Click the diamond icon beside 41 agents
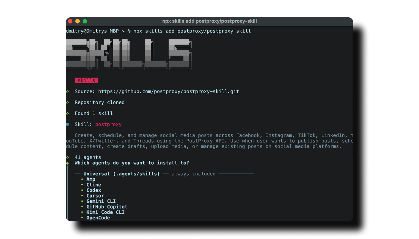The height and width of the screenshot is (239, 419). pyautogui.click(x=67, y=157)
